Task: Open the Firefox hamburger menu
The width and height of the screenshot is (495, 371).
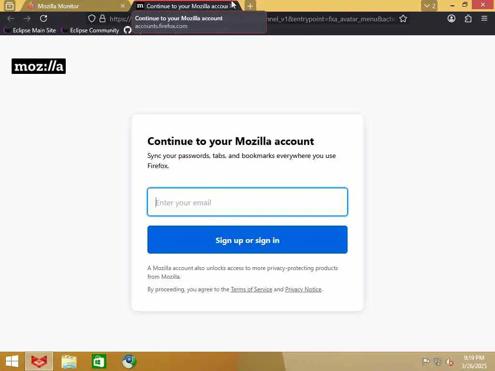Action: (484, 19)
